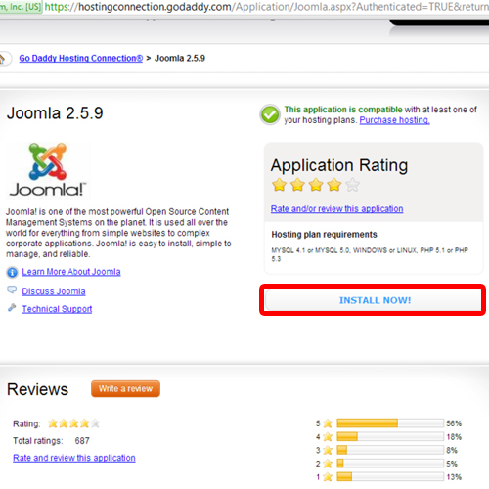This screenshot has height=489, width=489.
Task: Click the Joomla logo image
Action: (48, 170)
